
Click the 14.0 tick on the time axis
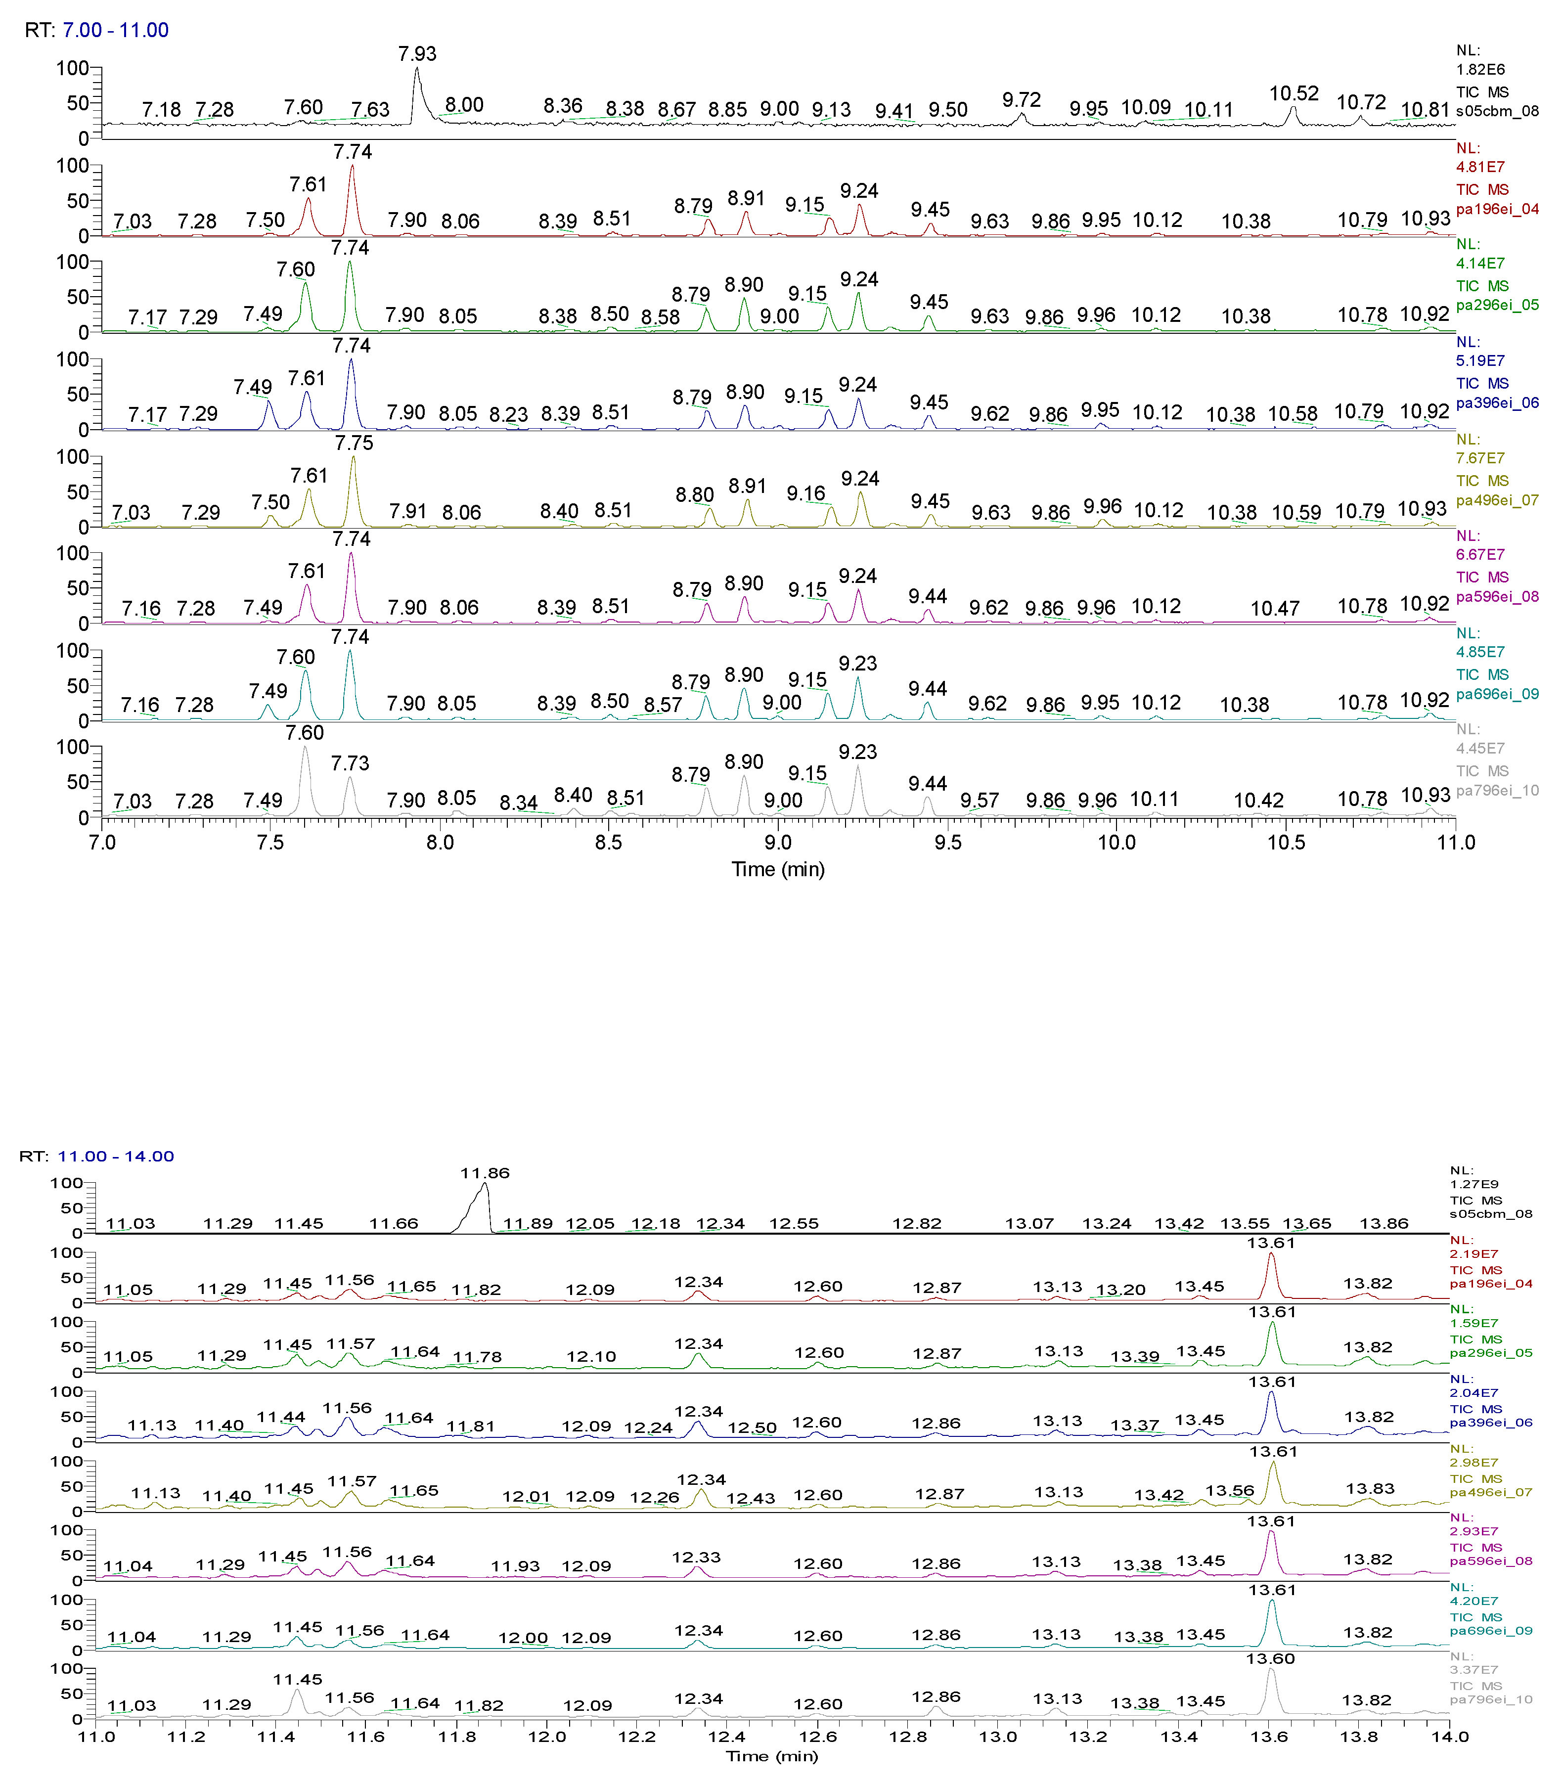click(x=1450, y=1736)
